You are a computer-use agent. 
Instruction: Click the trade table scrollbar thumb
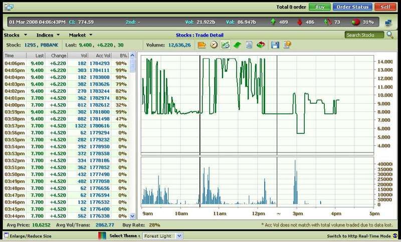click(x=132, y=66)
